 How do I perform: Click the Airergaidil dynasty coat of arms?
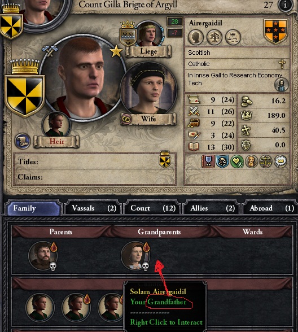(275, 31)
